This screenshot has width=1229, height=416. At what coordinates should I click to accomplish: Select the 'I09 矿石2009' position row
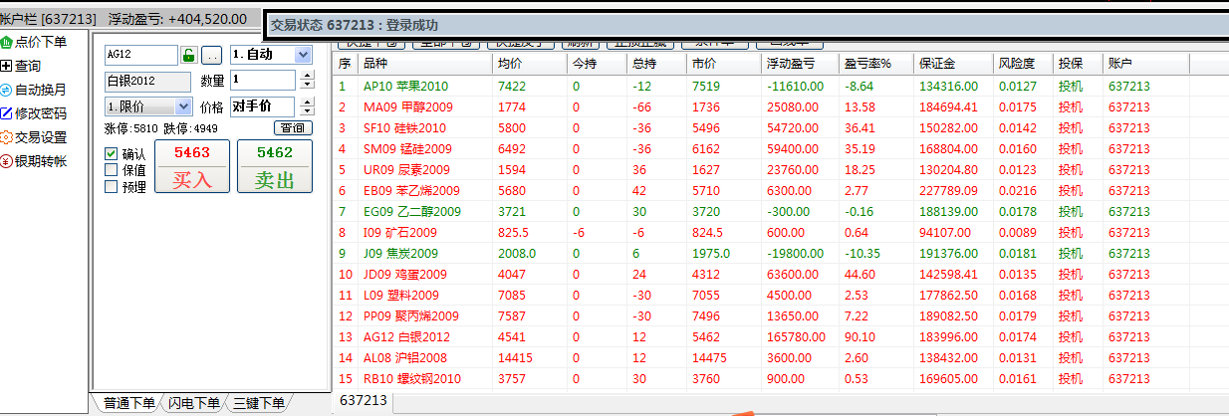[763, 233]
